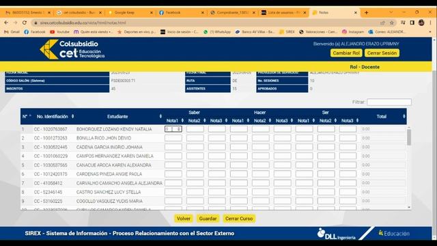The height and width of the screenshot is (246, 437).
Task: Click the Colsubsidio cet logo
Action: click(72, 49)
